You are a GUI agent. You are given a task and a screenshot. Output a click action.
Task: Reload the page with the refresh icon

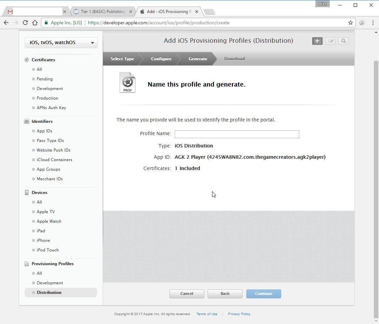coord(25,23)
